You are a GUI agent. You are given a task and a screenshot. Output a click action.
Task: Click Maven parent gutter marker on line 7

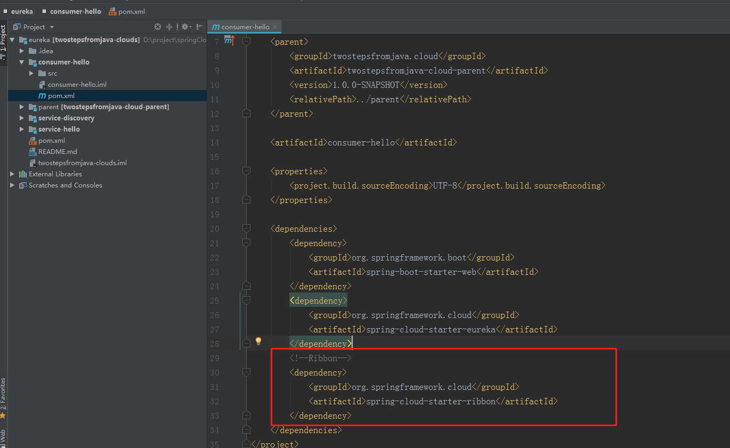[229, 40]
